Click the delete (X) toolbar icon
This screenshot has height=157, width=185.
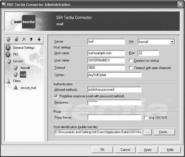click(24, 39)
